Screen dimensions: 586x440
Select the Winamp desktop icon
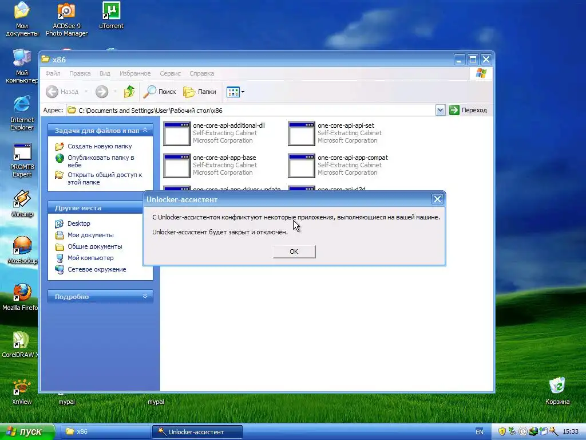click(x=22, y=199)
